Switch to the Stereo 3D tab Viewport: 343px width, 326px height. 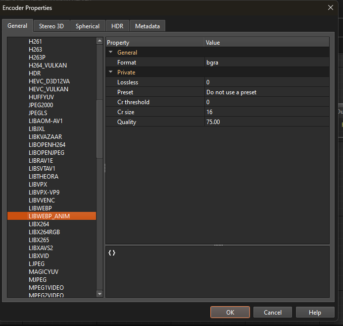(x=51, y=26)
